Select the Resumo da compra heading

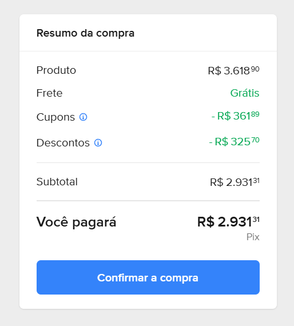(85, 33)
